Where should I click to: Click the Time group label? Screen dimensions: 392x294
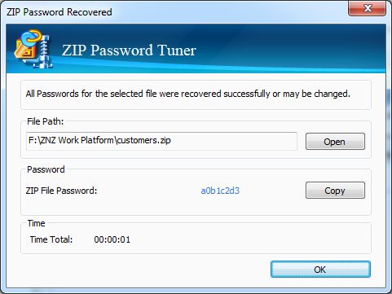click(36, 223)
